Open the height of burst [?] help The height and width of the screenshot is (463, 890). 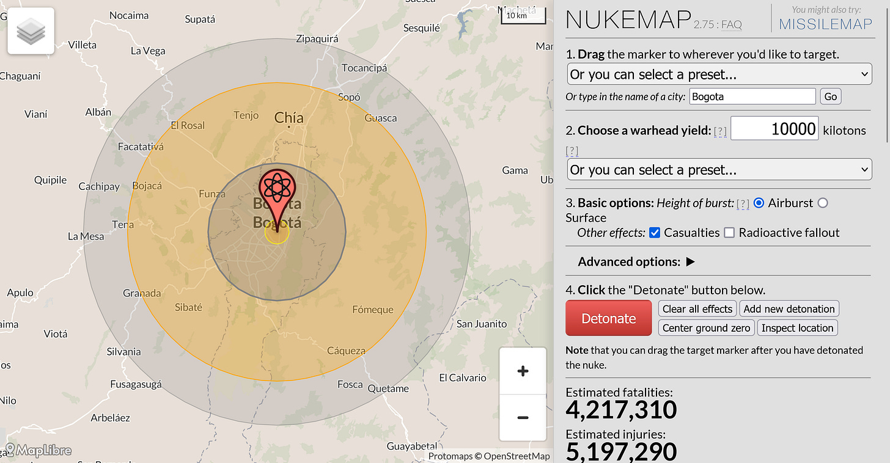[743, 204]
